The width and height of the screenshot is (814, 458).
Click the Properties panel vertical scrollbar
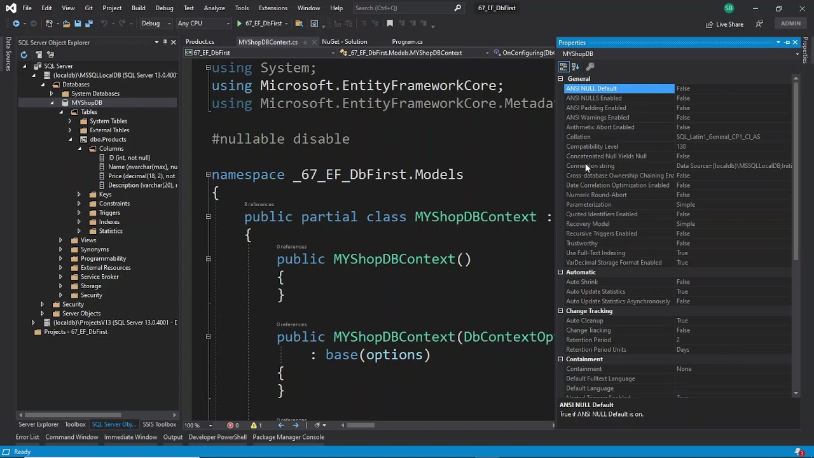pyautogui.click(x=796, y=172)
